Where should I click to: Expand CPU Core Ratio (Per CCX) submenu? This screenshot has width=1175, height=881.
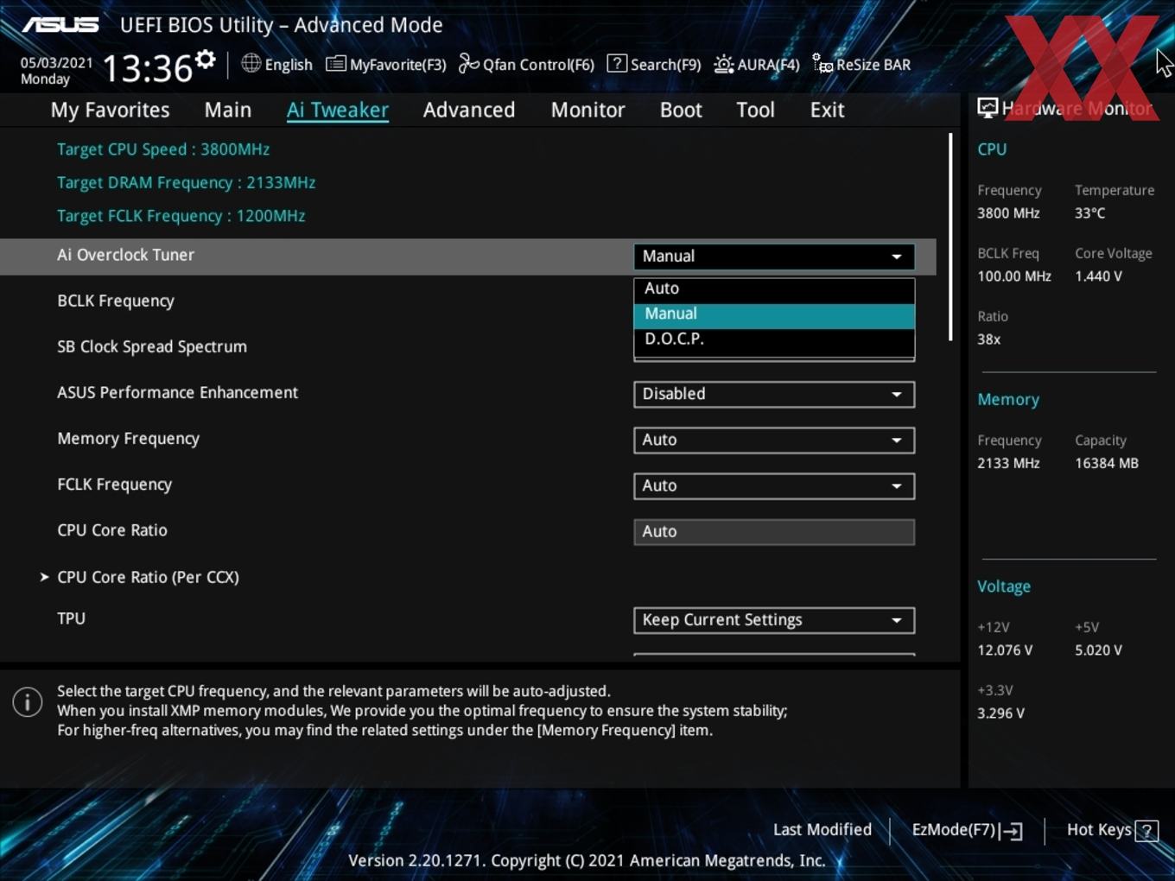click(148, 577)
